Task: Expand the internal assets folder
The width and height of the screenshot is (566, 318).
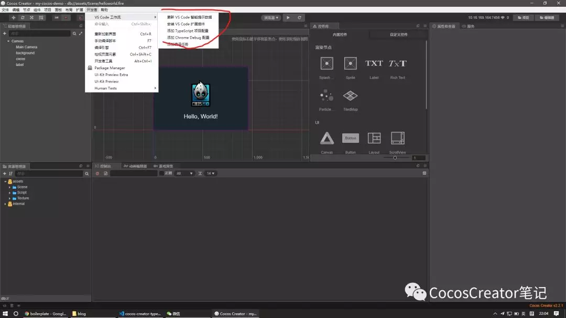Action: (x=5, y=204)
